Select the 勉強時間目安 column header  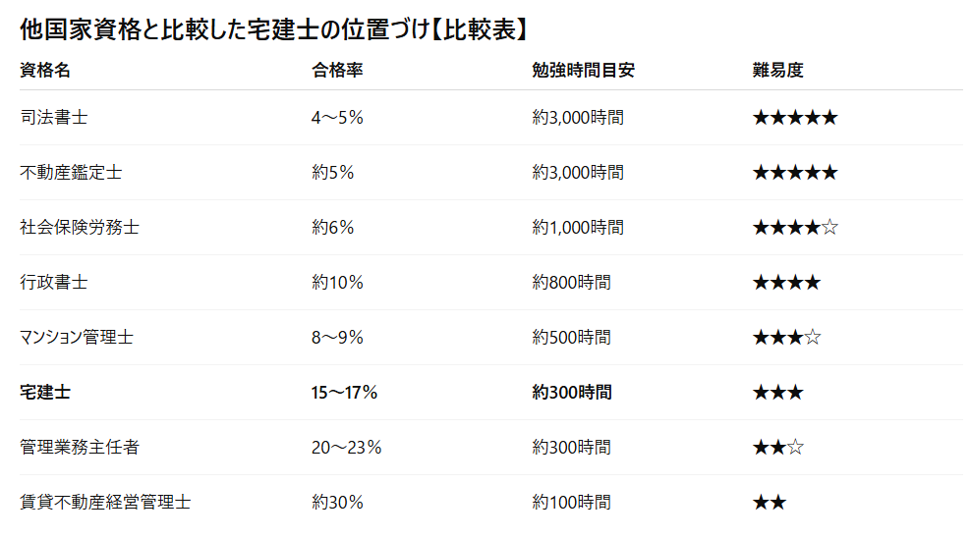[584, 71]
